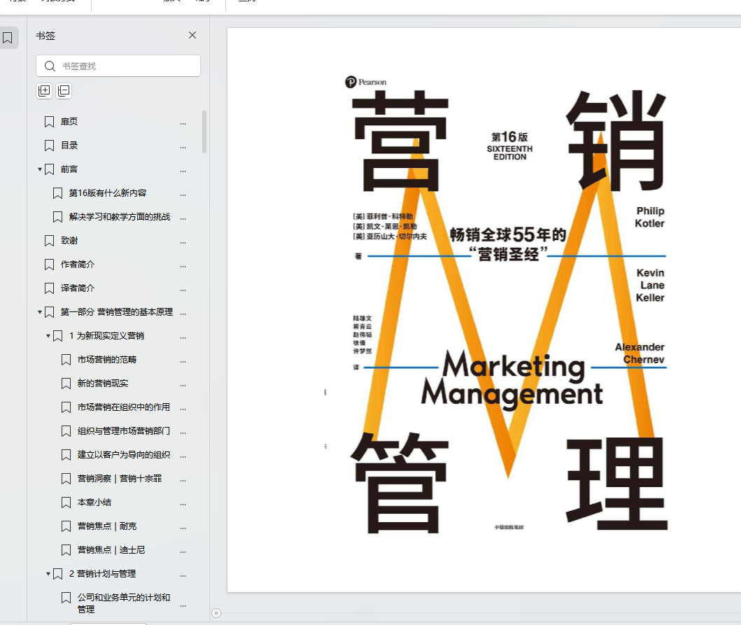Open the 目录 bookmark
Viewport: 741px width, 625px height.
pos(69,145)
